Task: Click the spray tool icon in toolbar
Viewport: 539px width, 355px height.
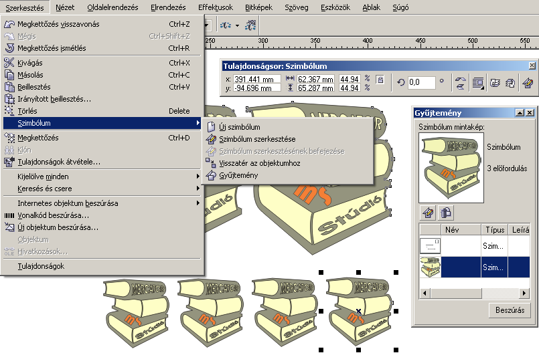Action: click(x=250, y=25)
